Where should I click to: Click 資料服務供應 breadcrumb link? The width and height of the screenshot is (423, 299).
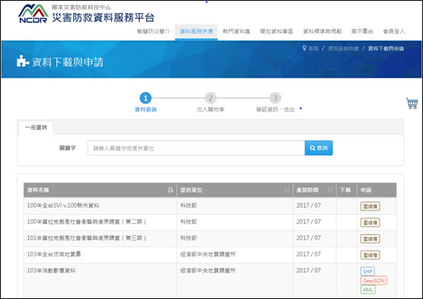[343, 49]
